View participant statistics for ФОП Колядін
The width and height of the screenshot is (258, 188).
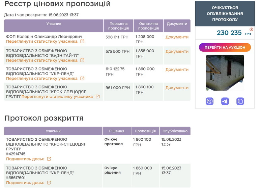coord(42,42)
